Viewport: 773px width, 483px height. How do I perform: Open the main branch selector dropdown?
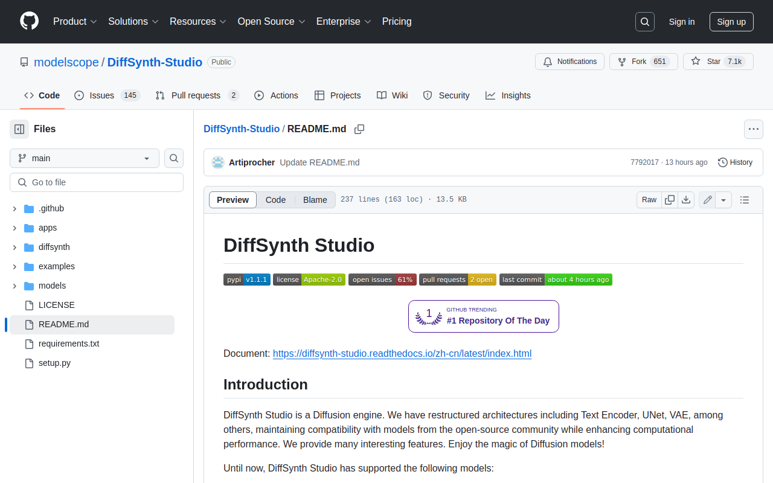click(x=85, y=158)
